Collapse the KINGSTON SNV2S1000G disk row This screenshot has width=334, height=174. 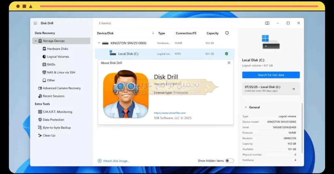tap(99, 43)
